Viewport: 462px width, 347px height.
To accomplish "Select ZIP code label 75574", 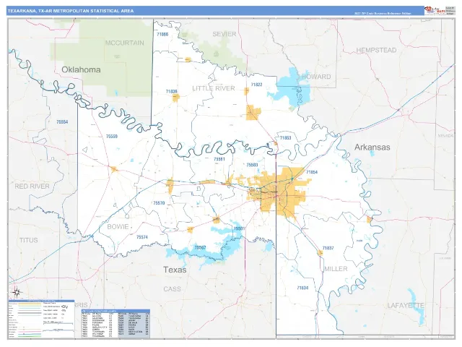I will coord(142,237).
